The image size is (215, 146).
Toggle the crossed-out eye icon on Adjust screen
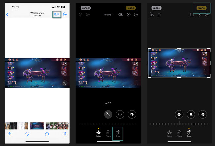tap(121, 15)
